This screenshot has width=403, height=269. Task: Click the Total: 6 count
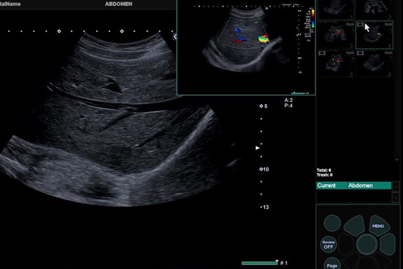[324, 170]
